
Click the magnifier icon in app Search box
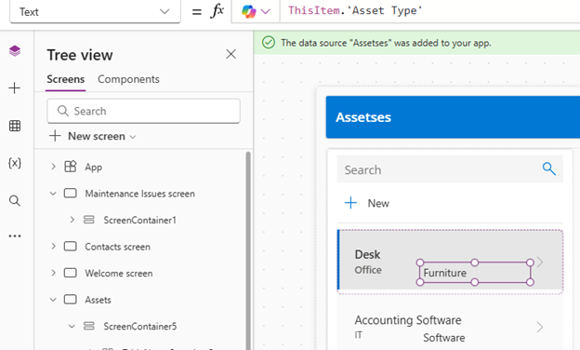[x=549, y=168]
